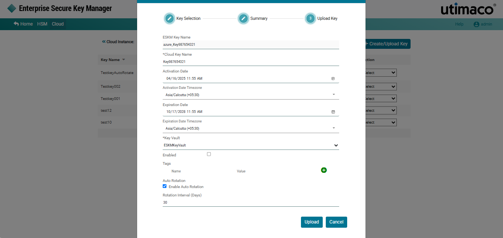Go back to the Key Selection step label
The width and height of the screenshot is (503, 238).
(188, 18)
